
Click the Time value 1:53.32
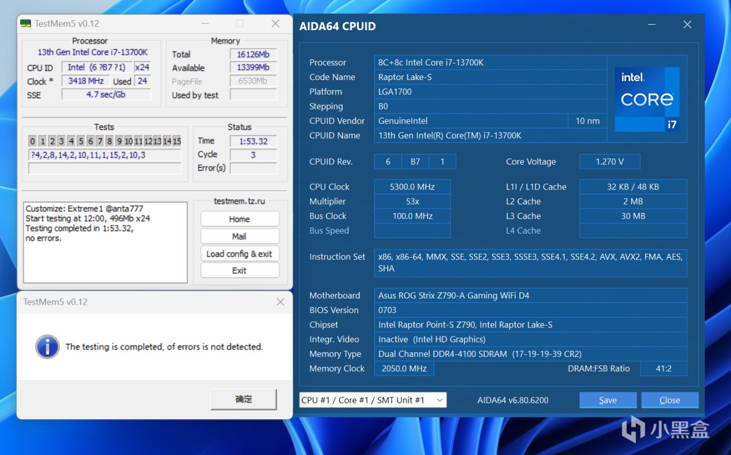(x=253, y=141)
